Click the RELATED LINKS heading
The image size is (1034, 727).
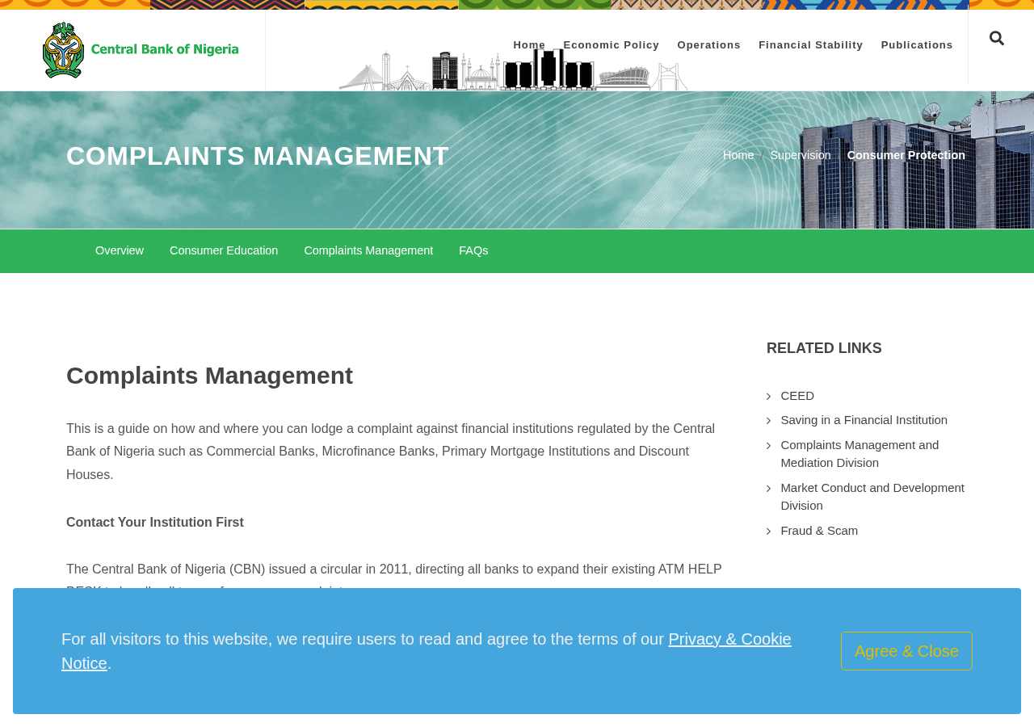(824, 348)
